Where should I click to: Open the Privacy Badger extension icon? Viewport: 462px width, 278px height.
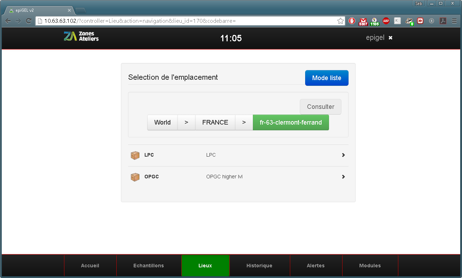pos(409,21)
